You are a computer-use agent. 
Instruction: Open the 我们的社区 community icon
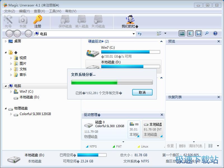click(x=130, y=22)
